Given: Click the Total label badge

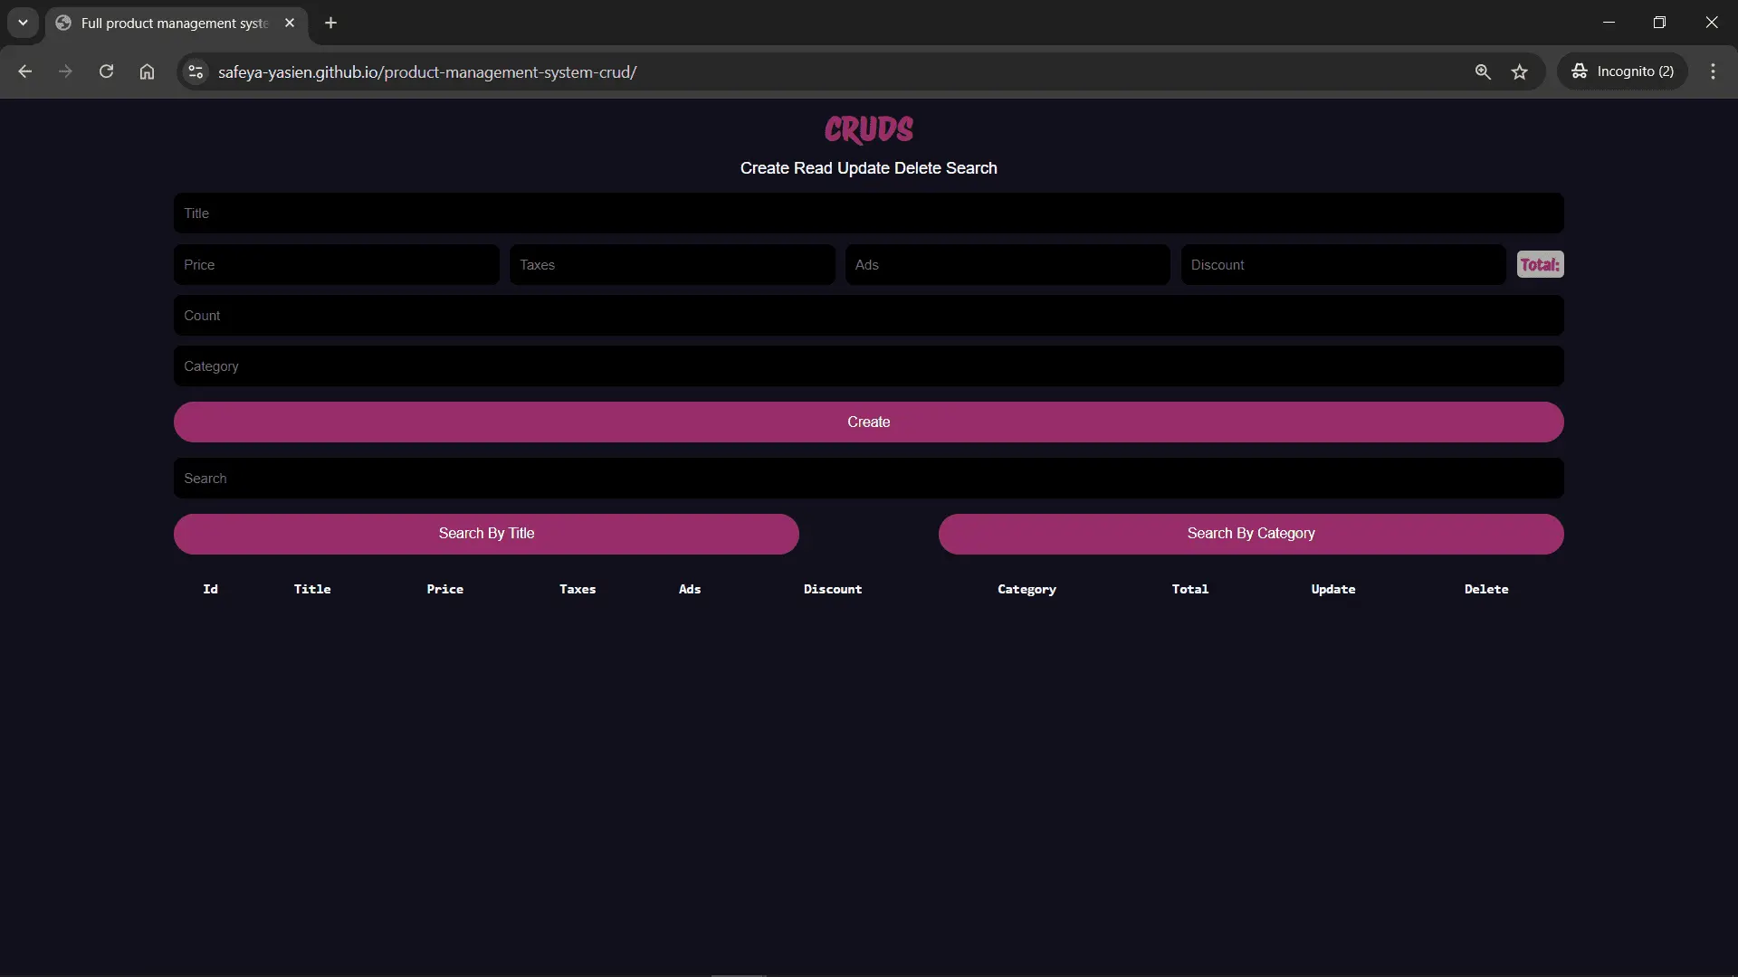Looking at the screenshot, I should 1540,265.
